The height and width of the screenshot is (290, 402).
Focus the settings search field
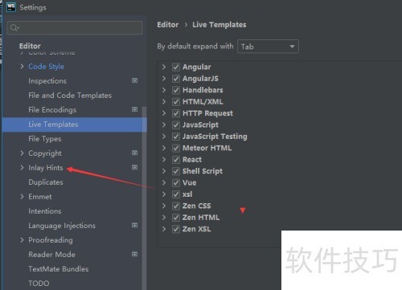[75, 27]
